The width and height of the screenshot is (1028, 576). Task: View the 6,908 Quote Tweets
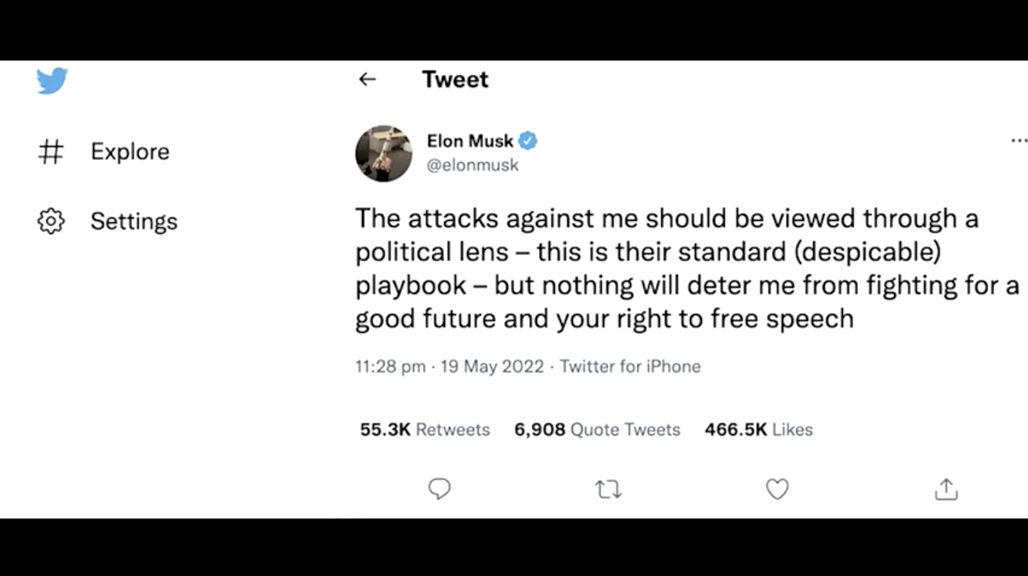pos(597,430)
